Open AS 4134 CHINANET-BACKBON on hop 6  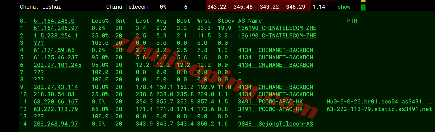[x=275, y=65]
